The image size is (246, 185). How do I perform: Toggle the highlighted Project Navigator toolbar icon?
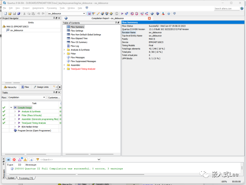pos(89,14)
